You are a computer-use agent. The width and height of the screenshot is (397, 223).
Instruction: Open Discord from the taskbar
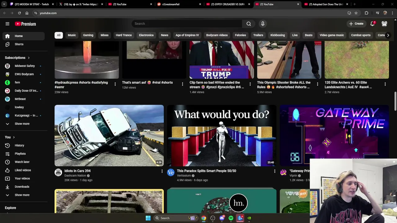pos(222,218)
